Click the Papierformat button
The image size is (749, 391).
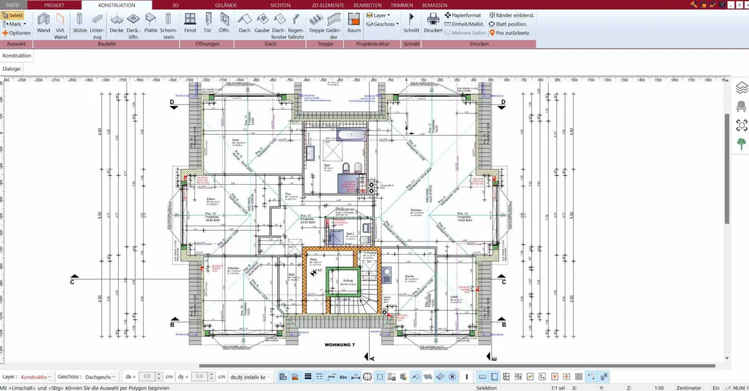463,15
